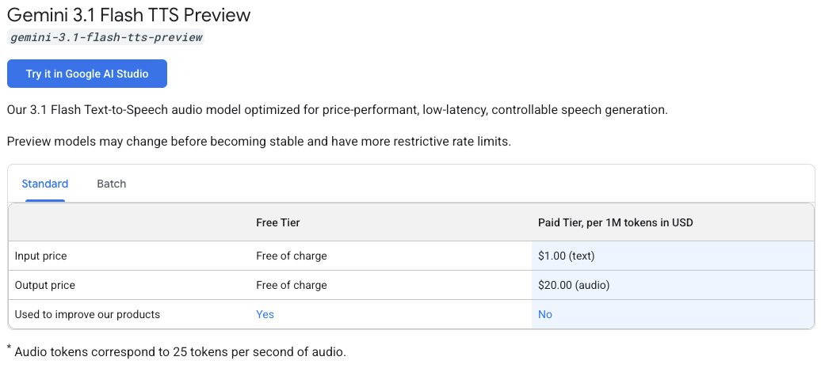Click the audio tokens footnote text
The width and height of the screenshot is (821, 368).
pos(181,352)
